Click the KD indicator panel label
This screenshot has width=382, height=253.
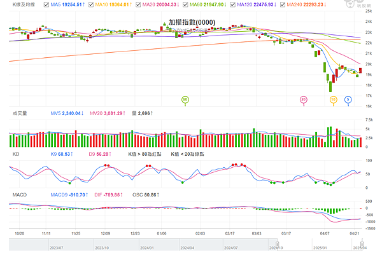pyautogui.click(x=16, y=154)
